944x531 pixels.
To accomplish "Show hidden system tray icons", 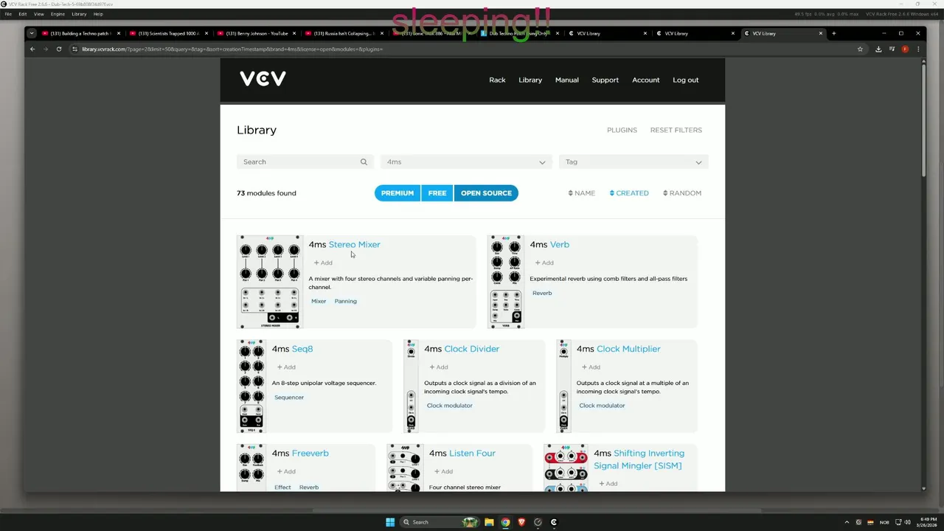I will tap(847, 522).
